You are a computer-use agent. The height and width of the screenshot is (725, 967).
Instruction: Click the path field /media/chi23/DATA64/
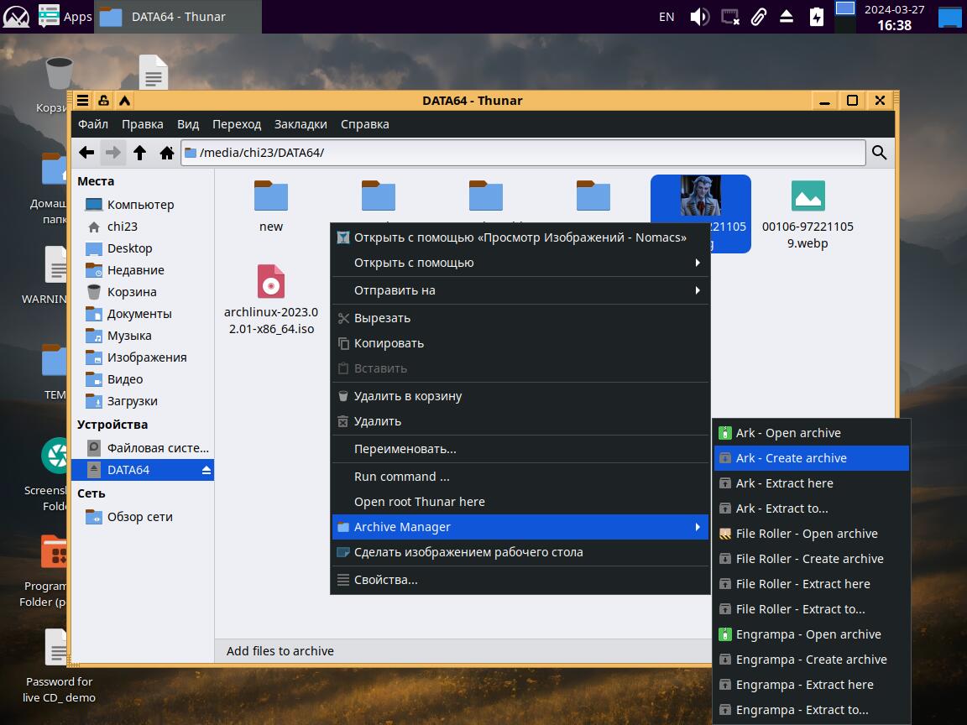click(x=523, y=152)
